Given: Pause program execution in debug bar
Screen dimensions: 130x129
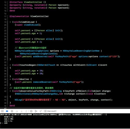Looking at the screenshot, I should [12, 111].
